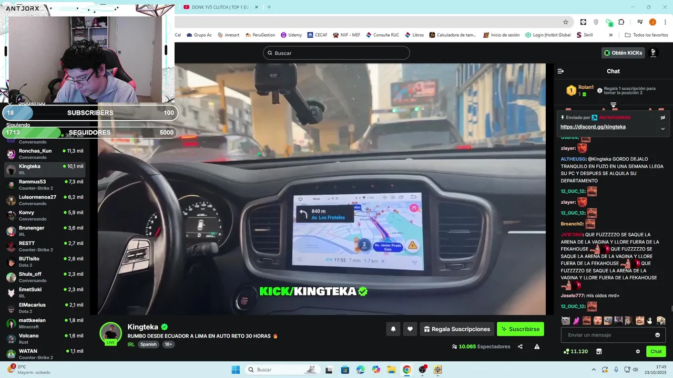Screen dimensions: 673x378
Task: Open the pinned discord.gg/kingteka link
Action: tap(593, 127)
